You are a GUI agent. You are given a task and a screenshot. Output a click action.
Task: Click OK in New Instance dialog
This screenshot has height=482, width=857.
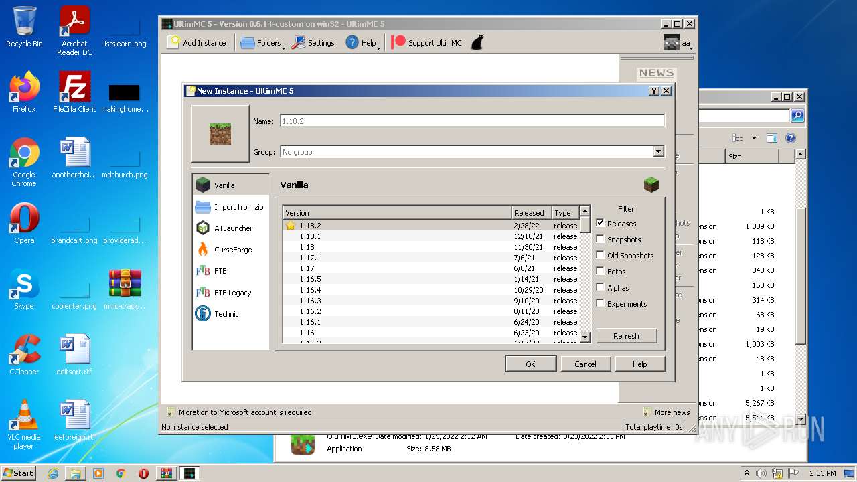[x=530, y=364]
